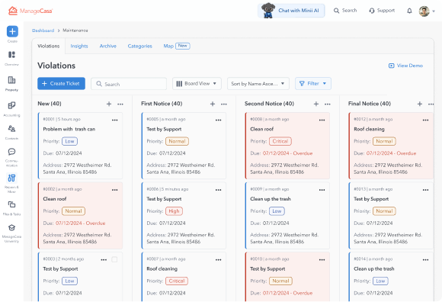Screen dimensions: 442x302
Task: Select the Repairs & More sidebar icon
Action: [x=11, y=178]
